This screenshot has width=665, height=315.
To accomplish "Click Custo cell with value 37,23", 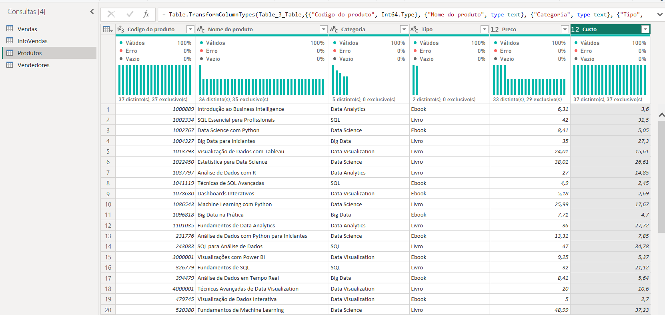I will [610, 310].
